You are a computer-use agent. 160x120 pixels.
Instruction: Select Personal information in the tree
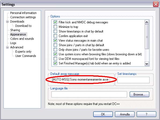23,13
